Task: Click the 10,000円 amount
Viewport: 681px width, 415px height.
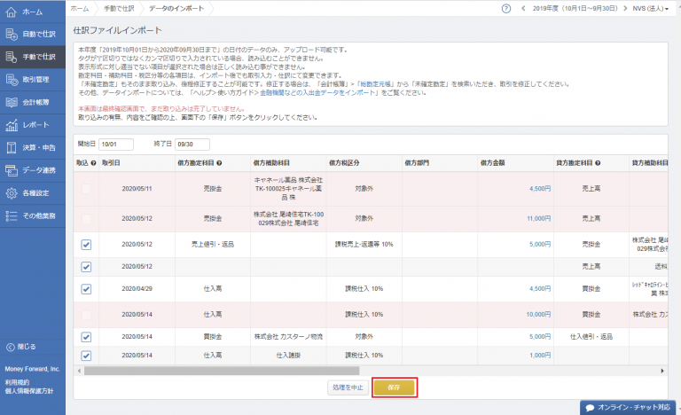Action: point(538,315)
